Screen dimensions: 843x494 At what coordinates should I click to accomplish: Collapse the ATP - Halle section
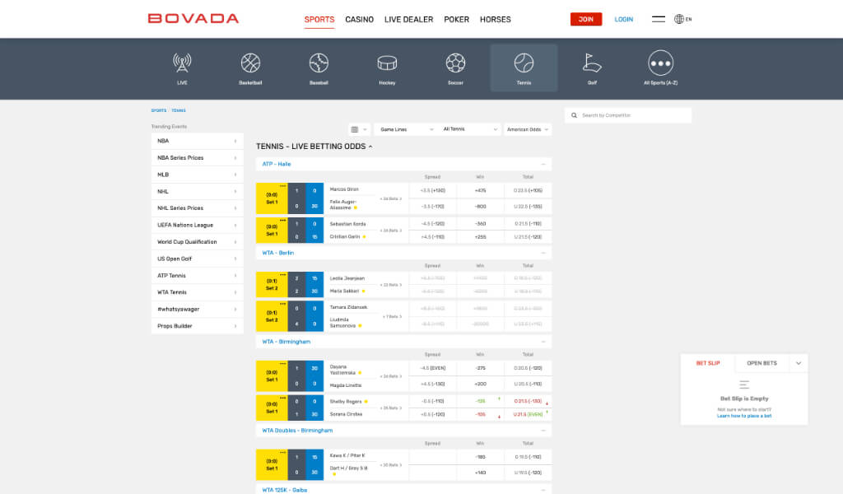point(543,164)
